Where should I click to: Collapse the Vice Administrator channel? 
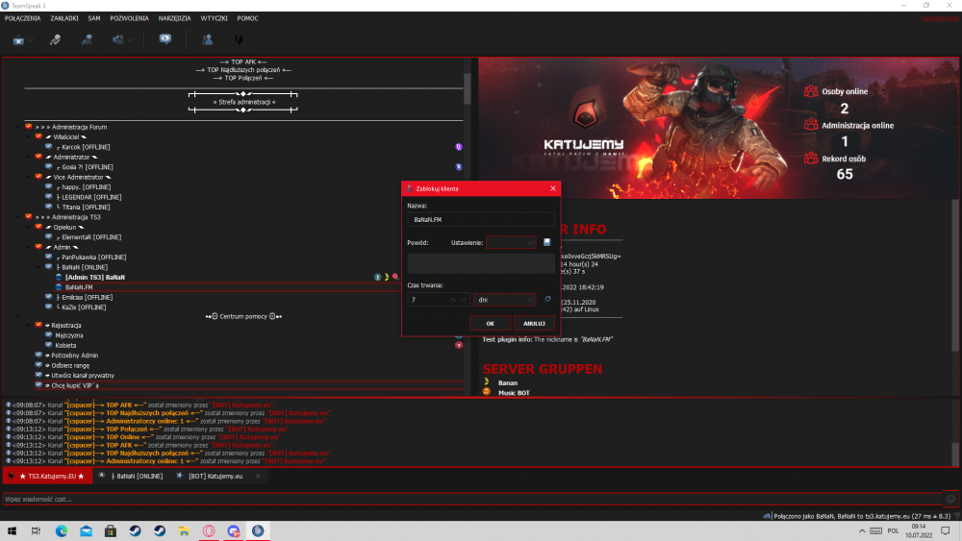tap(28, 177)
